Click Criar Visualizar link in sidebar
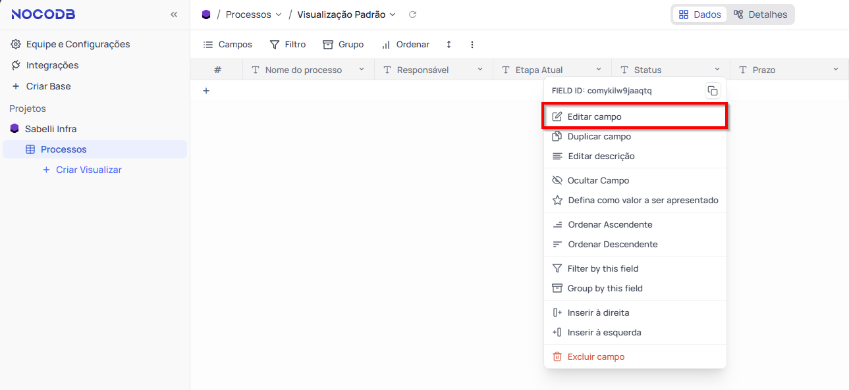Viewport: 849px width, 390px height. tap(88, 170)
